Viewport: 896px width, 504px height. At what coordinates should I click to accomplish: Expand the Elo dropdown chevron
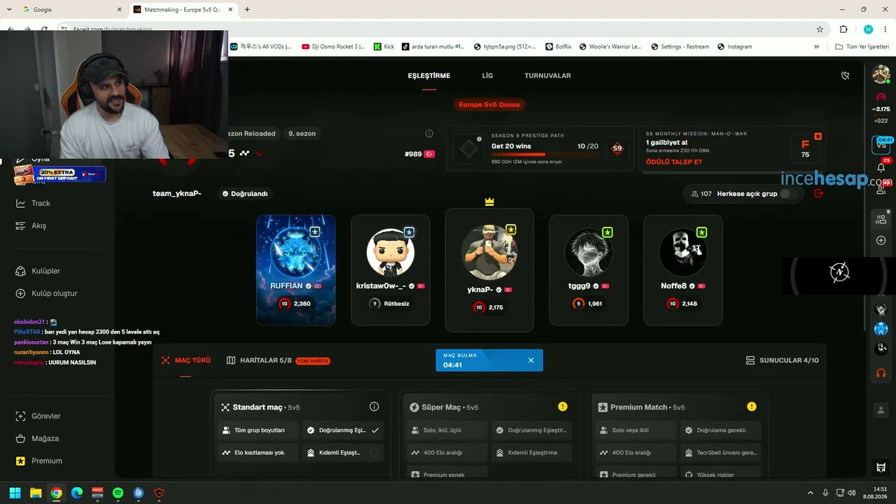[x=259, y=154]
